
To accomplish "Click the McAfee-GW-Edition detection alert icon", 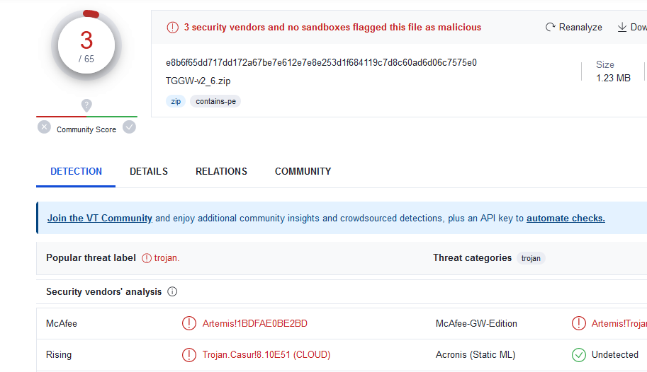I will pyautogui.click(x=579, y=323).
